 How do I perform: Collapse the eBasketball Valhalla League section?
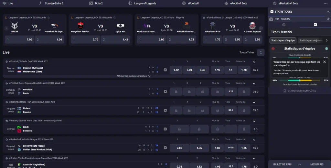[254, 140]
